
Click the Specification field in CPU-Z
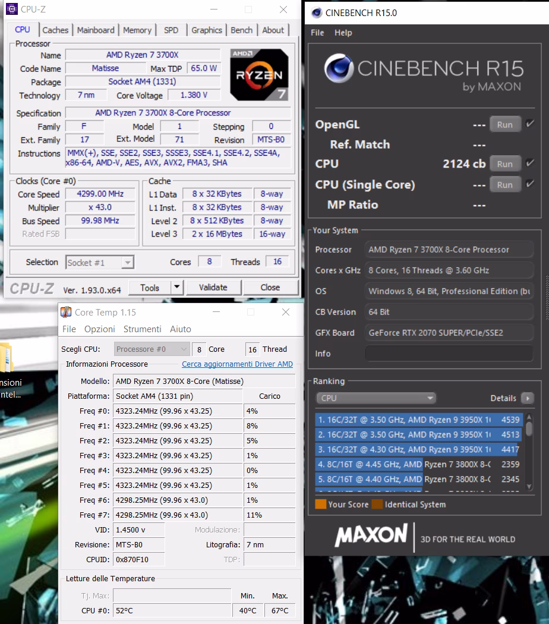click(178, 113)
